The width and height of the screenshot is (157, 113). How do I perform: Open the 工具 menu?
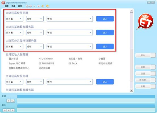[13, 6]
